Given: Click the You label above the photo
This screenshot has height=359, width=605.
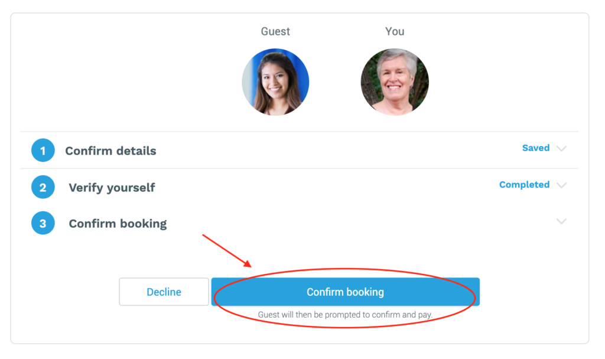Looking at the screenshot, I should 395,31.
